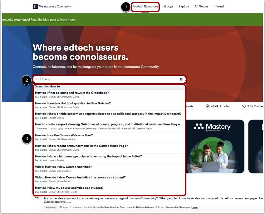
Task: Open cookie request discussion post text
Action: (153, 200)
